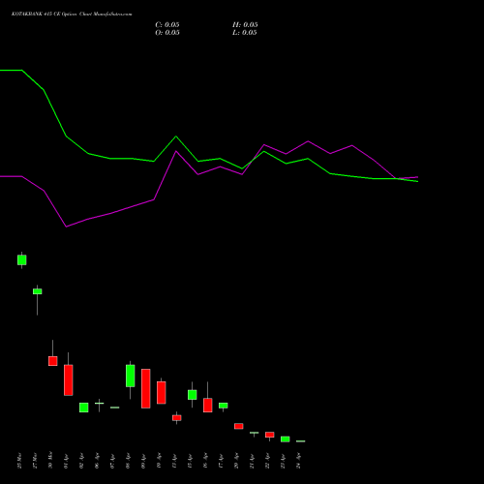
Task: Select the 13 Apr date label
Action: click(x=174, y=461)
